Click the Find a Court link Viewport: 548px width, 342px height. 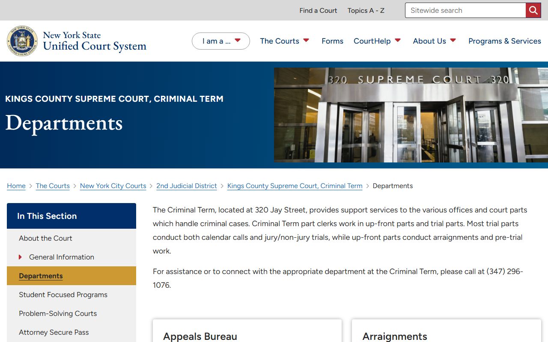coord(318,10)
